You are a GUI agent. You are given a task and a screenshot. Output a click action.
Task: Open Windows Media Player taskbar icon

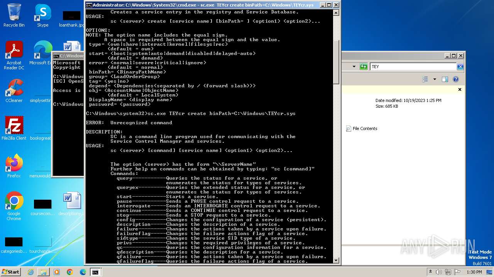point(57,272)
